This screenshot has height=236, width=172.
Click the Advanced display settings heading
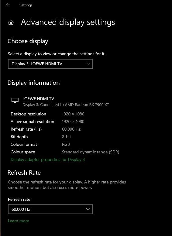click(68, 22)
